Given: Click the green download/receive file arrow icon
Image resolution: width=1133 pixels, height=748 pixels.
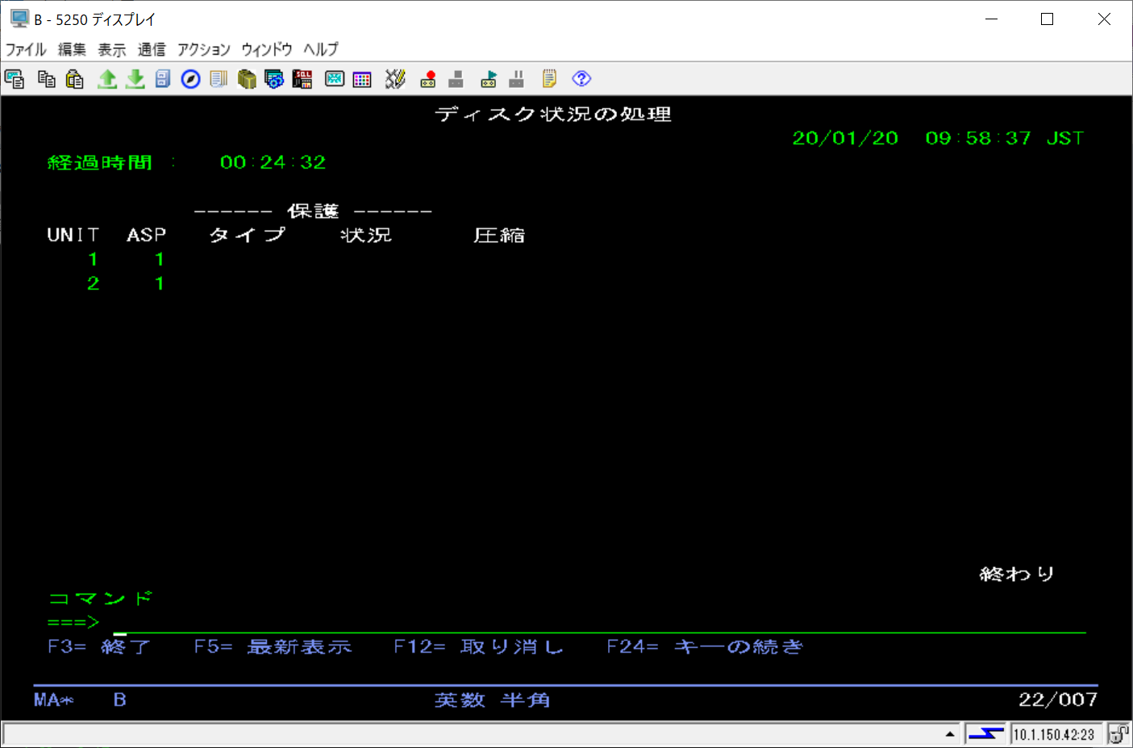Looking at the screenshot, I should [135, 79].
